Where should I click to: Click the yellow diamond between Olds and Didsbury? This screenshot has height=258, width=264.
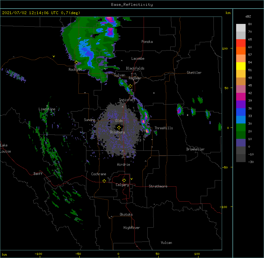(x=119, y=127)
